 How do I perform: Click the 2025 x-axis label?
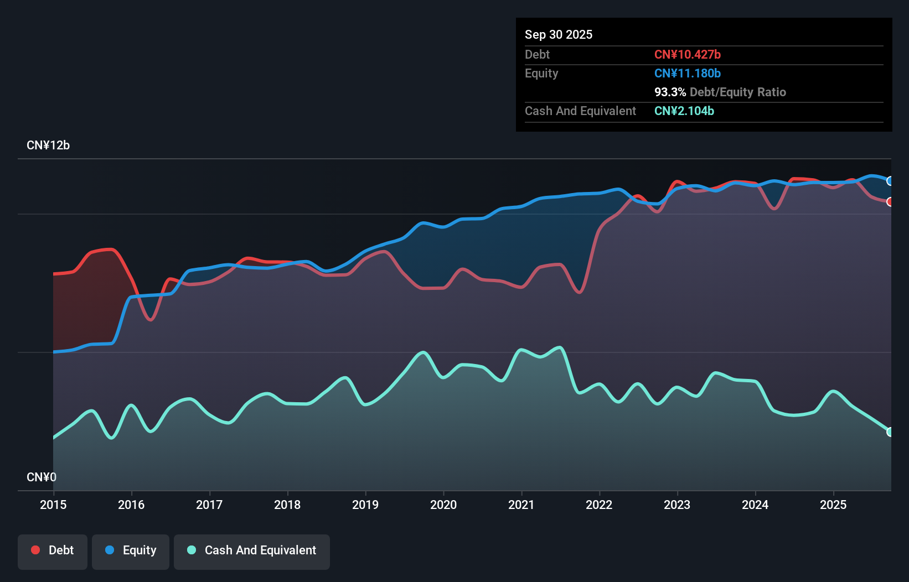tap(833, 505)
